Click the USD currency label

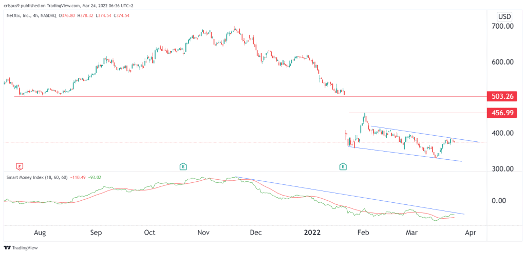504,16
